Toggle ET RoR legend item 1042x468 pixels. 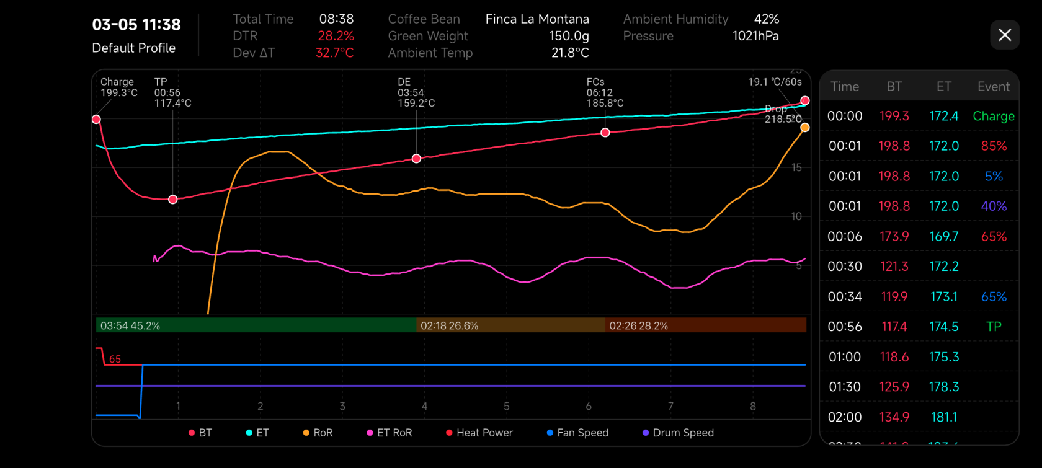389,433
